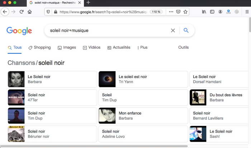Open 'Soleil noir' by 47Ter
The width and height of the screenshot is (251, 148).
point(52,97)
